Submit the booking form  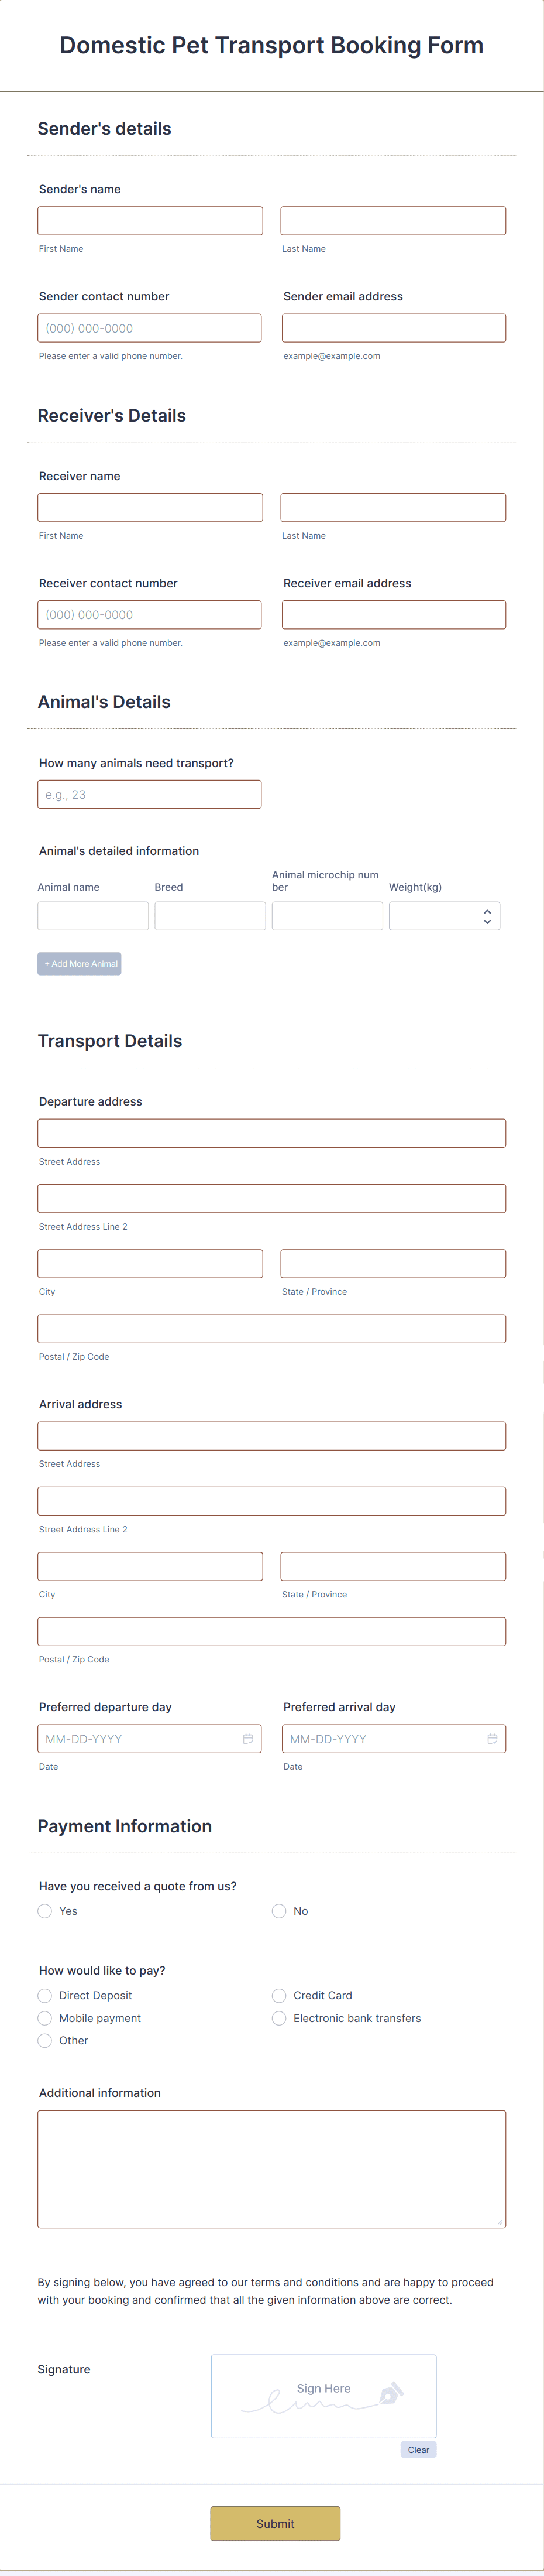click(276, 2524)
